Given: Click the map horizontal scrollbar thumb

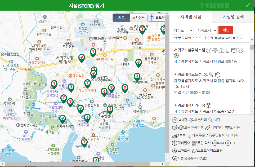Looking at the screenshot, I should 77,164.
